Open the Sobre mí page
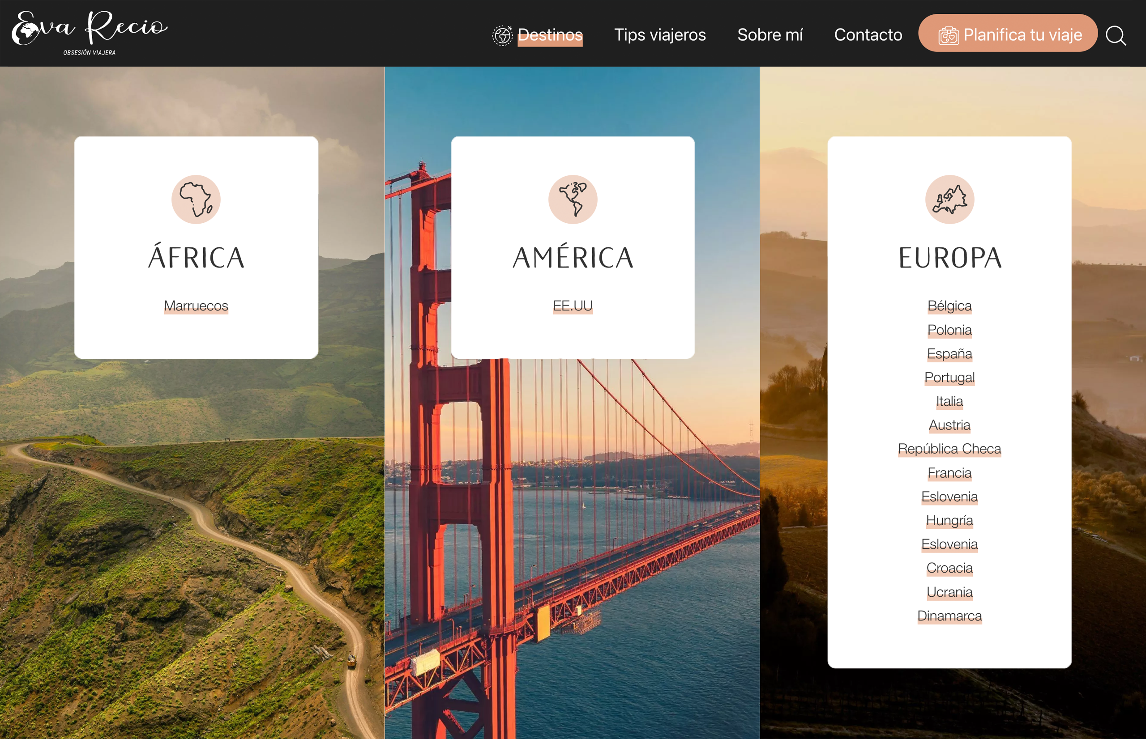 pos(770,35)
